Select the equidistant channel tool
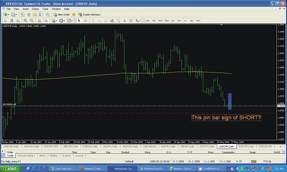This screenshot has height=172, width=287. [112, 21]
